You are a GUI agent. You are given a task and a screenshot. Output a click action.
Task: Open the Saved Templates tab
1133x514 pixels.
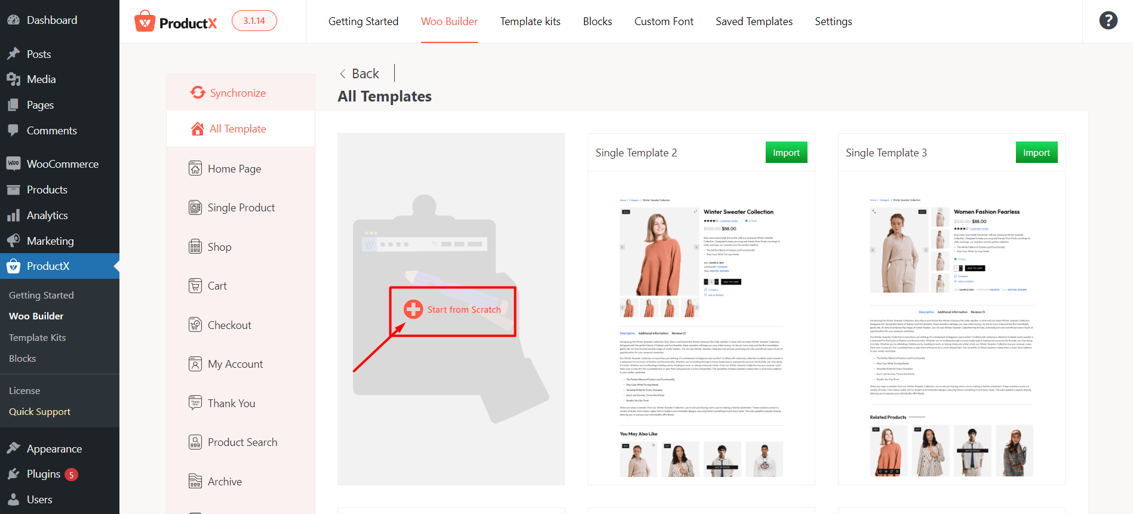coord(754,21)
